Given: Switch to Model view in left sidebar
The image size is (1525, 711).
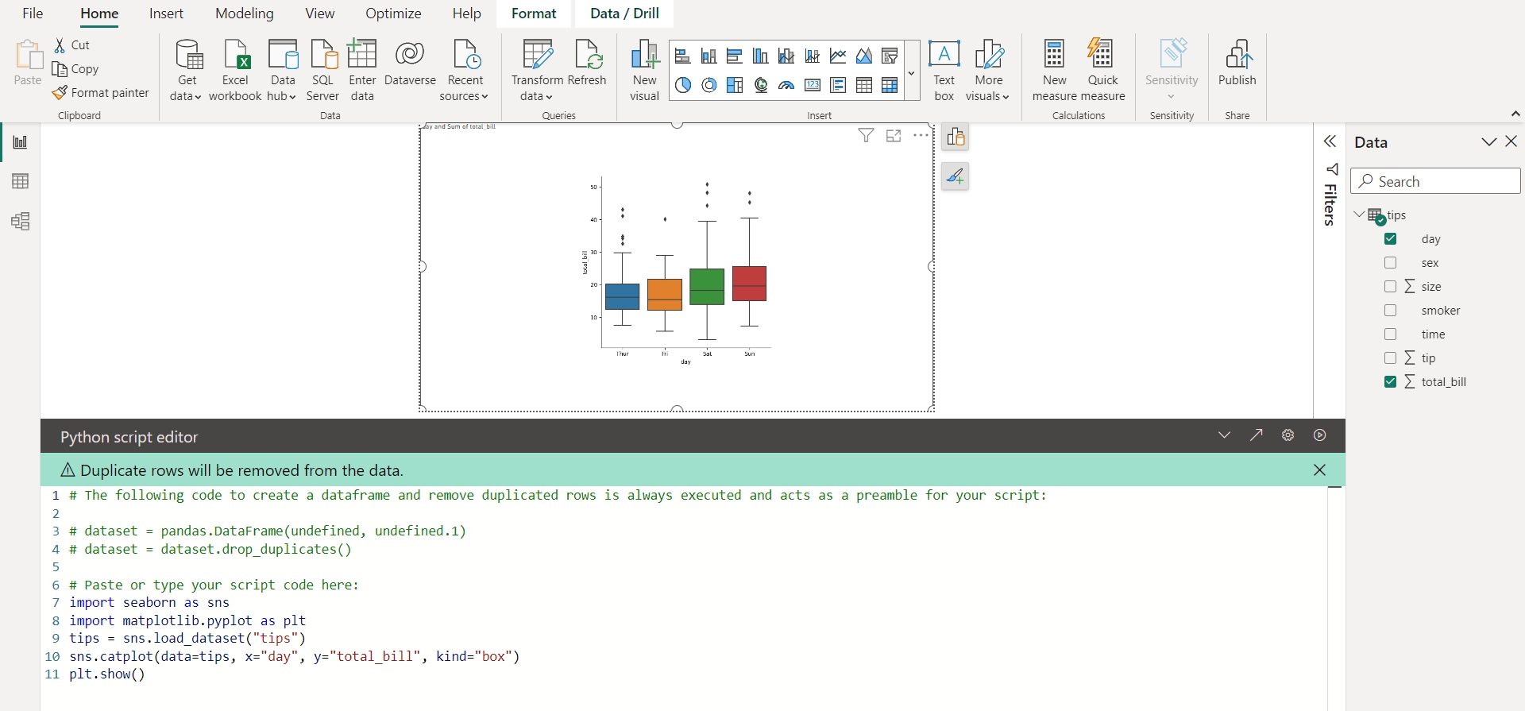Looking at the screenshot, I should pyautogui.click(x=21, y=222).
